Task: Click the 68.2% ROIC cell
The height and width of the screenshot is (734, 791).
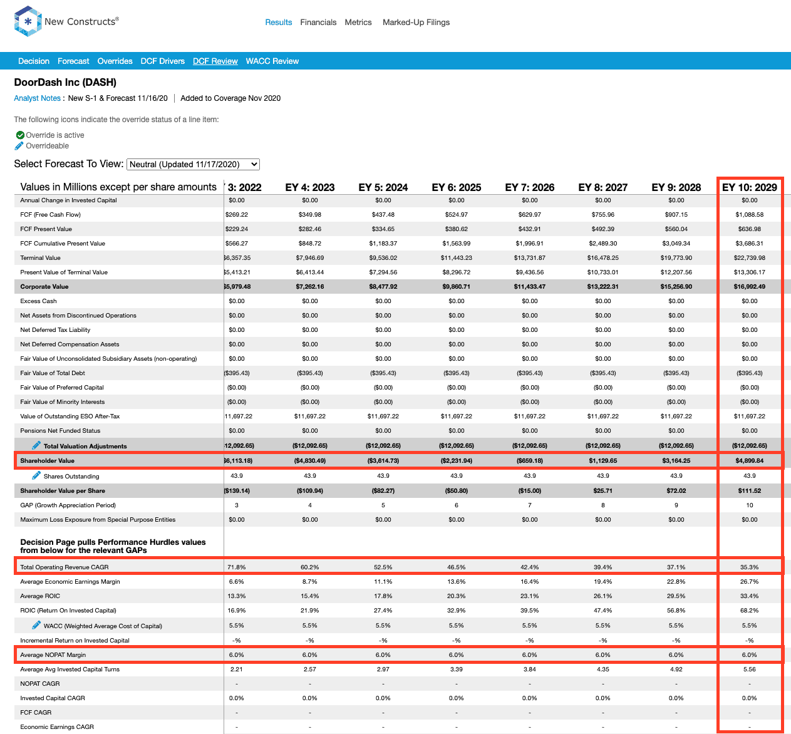Action: [750, 611]
